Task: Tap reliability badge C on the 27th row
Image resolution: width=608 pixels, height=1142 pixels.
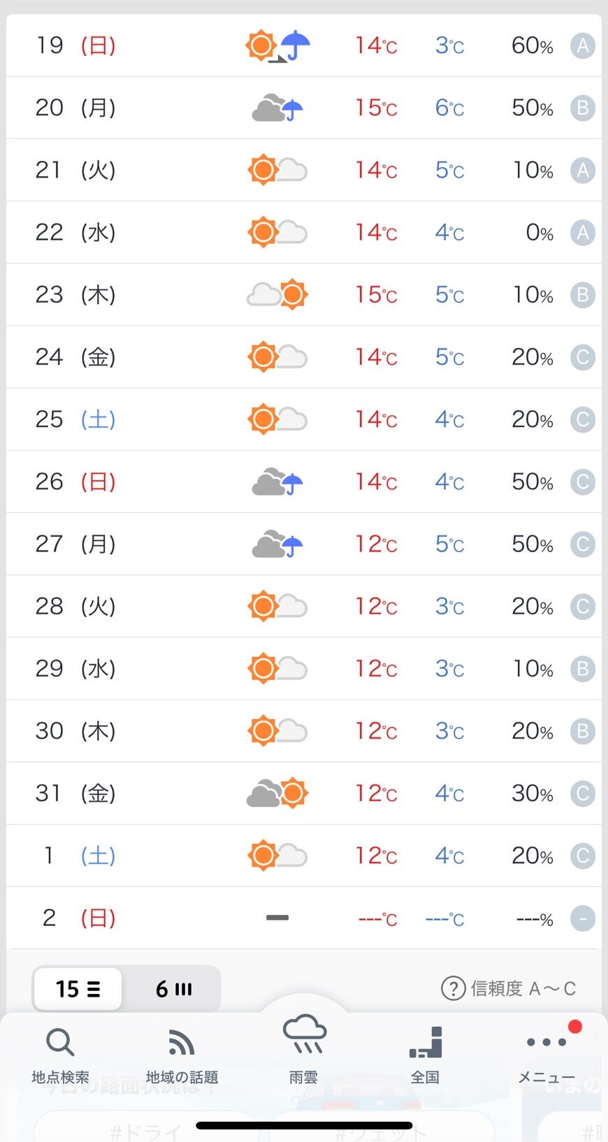Action: (582, 544)
